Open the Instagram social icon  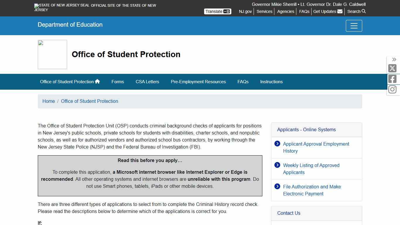(x=392, y=89)
